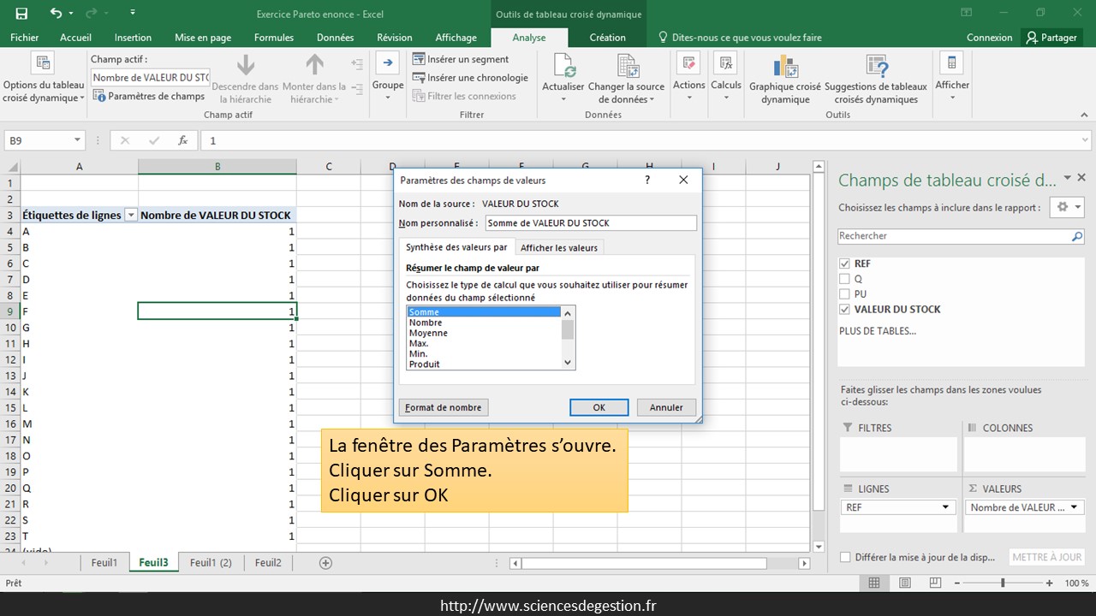Click the Actualiser refresh icon
This screenshot has height=616, width=1096.
[x=563, y=67]
